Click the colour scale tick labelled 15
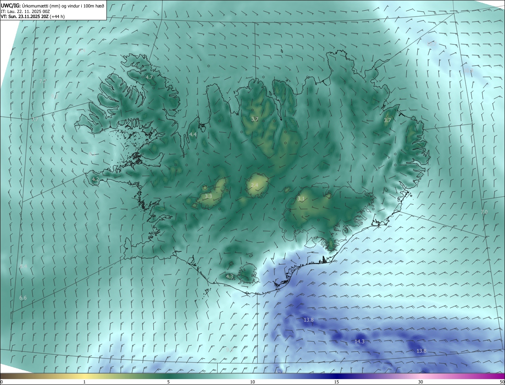This screenshot has width=505, height=385. click(337, 382)
